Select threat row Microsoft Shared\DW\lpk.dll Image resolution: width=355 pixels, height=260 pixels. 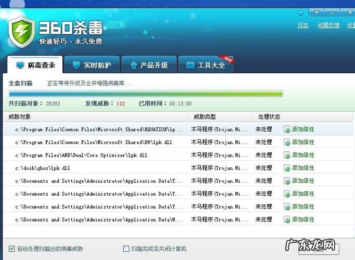(x=178, y=142)
